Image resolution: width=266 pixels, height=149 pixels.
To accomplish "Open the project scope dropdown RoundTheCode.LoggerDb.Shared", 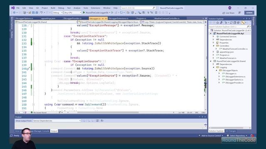I will (x=46, y=22).
